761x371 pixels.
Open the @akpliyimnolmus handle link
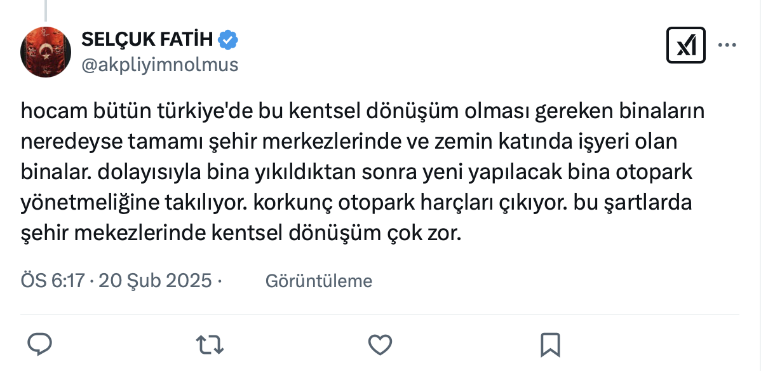pos(160,64)
